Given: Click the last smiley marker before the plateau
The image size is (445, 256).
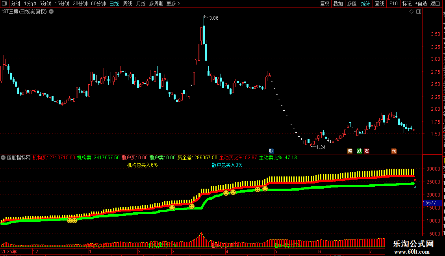Looking at the screenshot, I should pos(265,188).
